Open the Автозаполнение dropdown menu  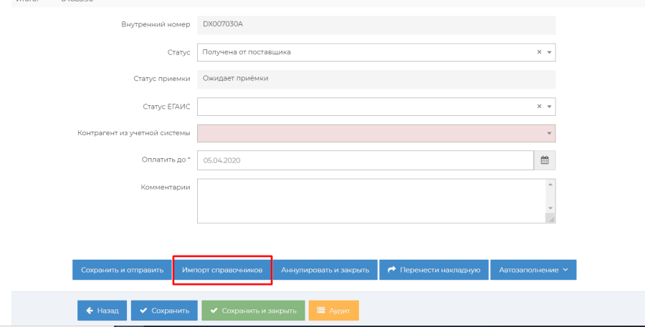click(533, 270)
